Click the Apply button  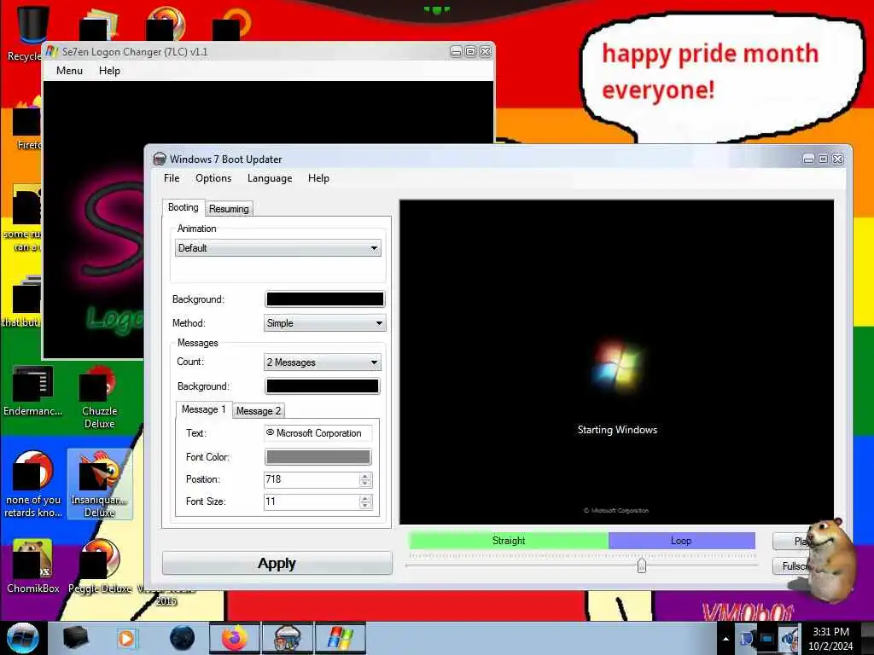pyautogui.click(x=277, y=563)
